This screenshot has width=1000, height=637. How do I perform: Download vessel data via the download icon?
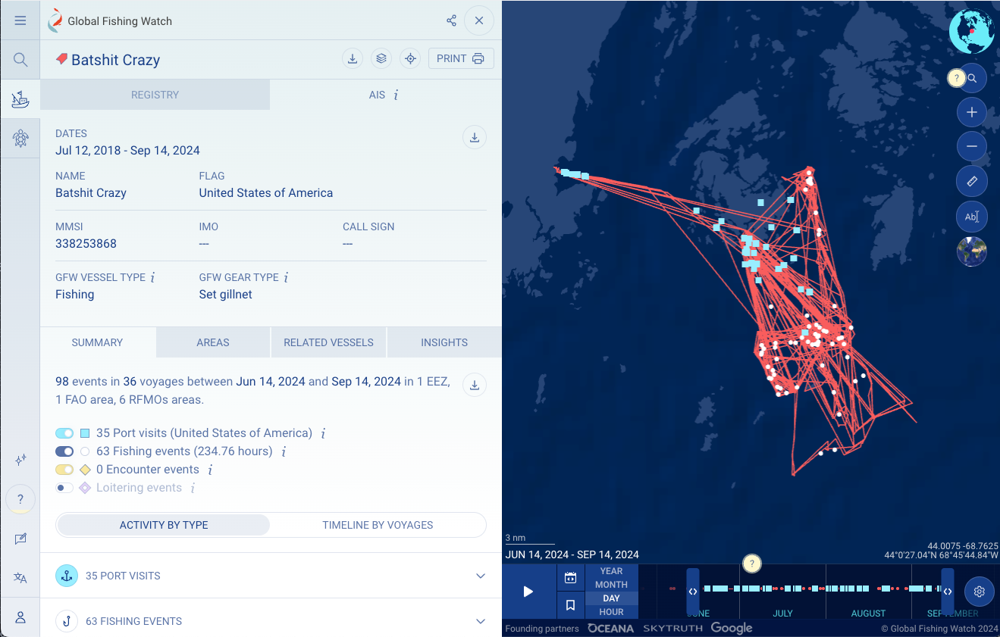point(353,58)
